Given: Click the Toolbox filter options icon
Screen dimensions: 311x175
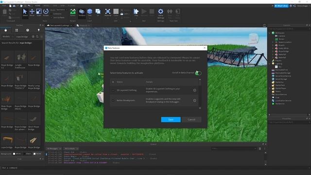Looking at the screenshot, I should pyautogui.click(x=42, y=36).
